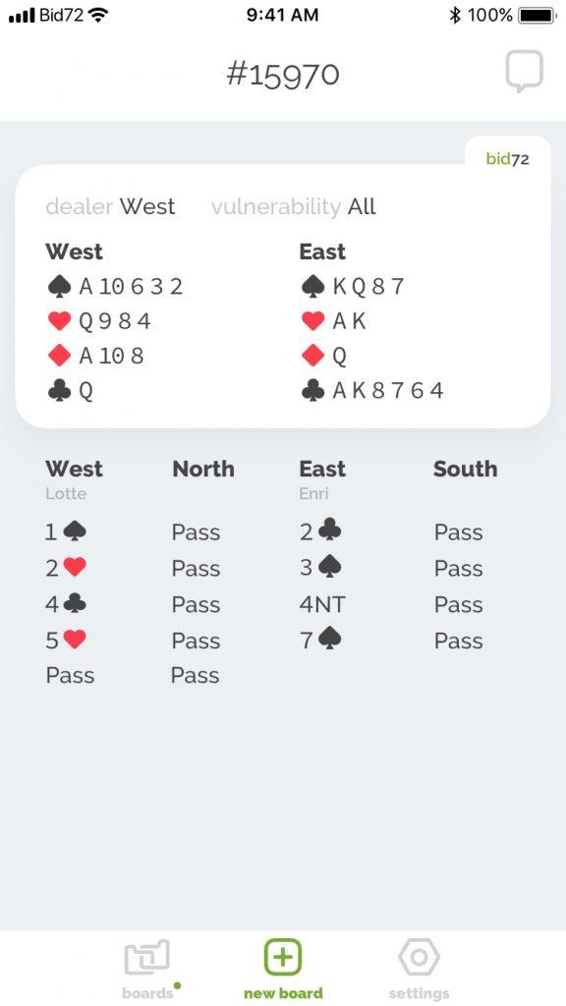This screenshot has height=1006, width=566.
Task: Select the boards tab label
Action: coord(147,993)
